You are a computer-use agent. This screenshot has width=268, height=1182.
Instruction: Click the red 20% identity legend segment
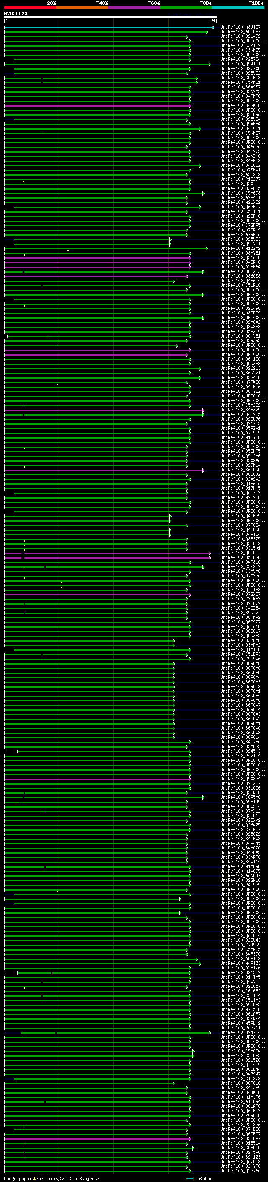pyautogui.click(x=30, y=8)
